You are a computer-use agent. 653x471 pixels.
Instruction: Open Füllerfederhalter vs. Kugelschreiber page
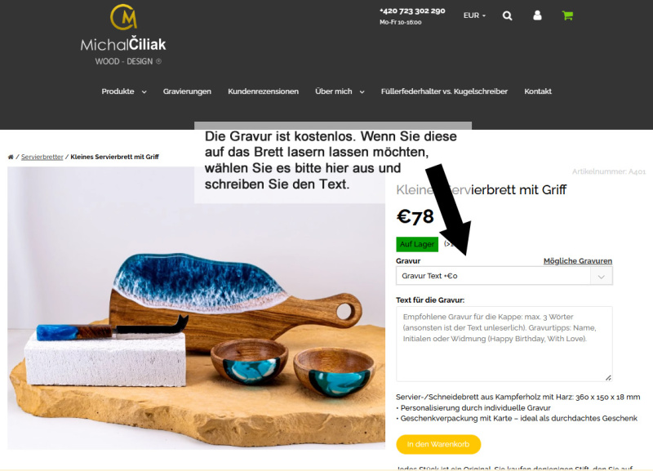[x=444, y=91]
